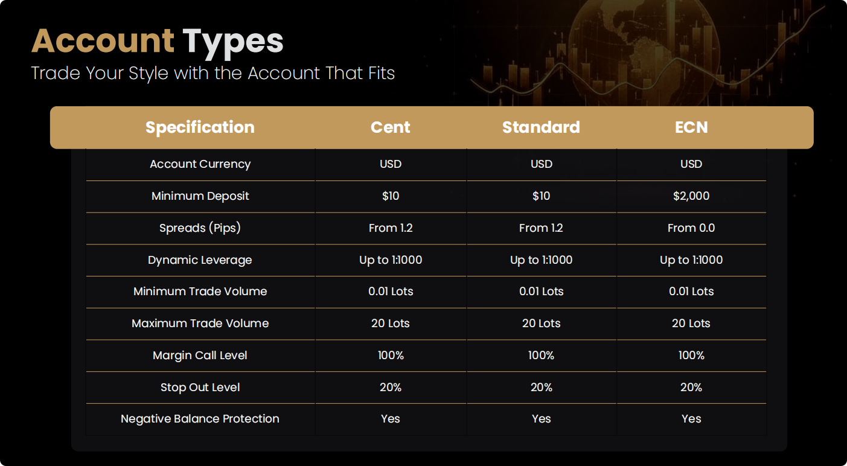Click the ECN minimum deposit $2,000
The width and height of the screenshot is (847, 466).
691,196
